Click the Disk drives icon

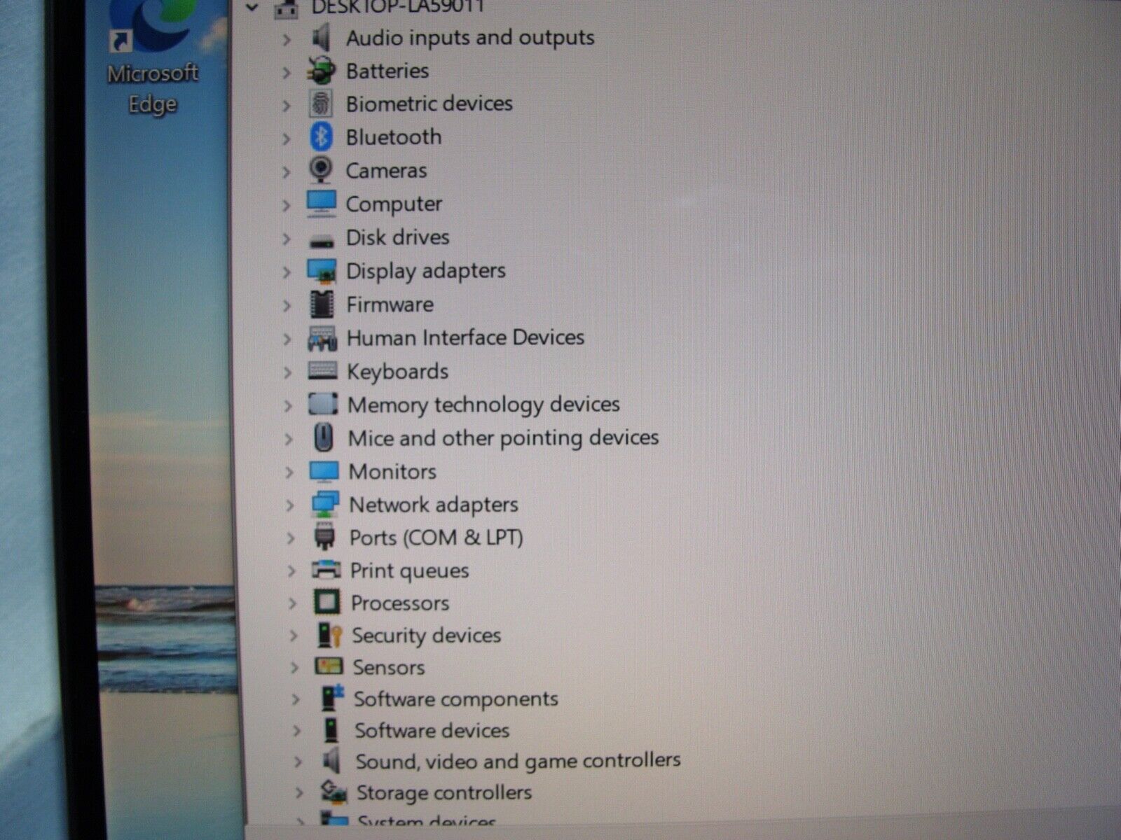tap(322, 241)
